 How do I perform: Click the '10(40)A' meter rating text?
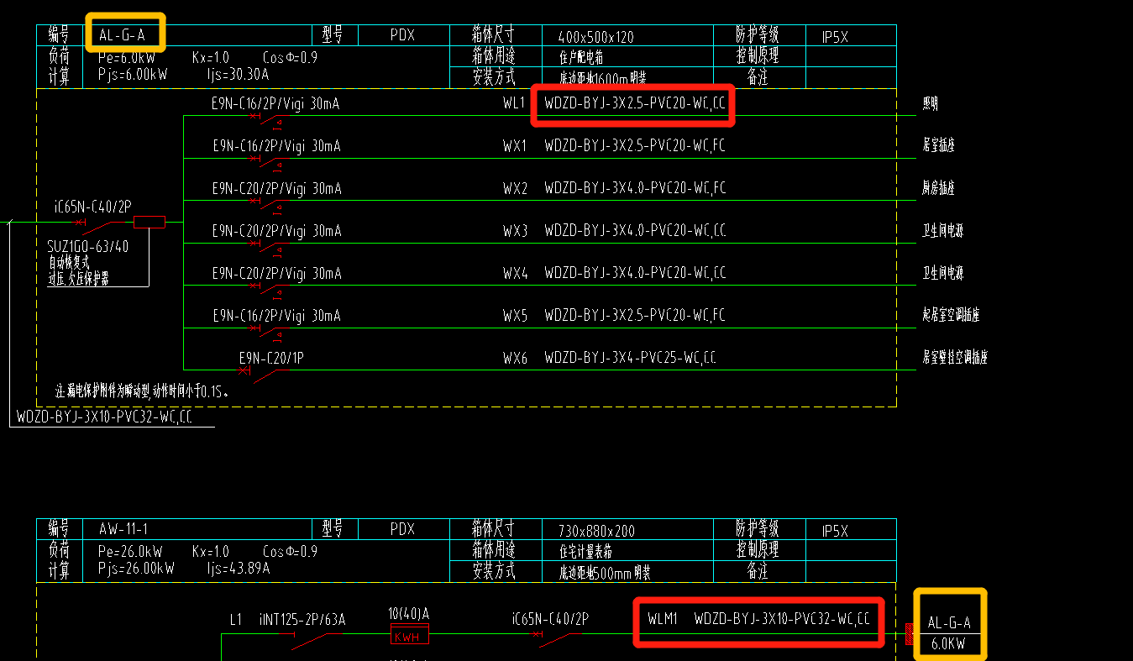coord(409,613)
